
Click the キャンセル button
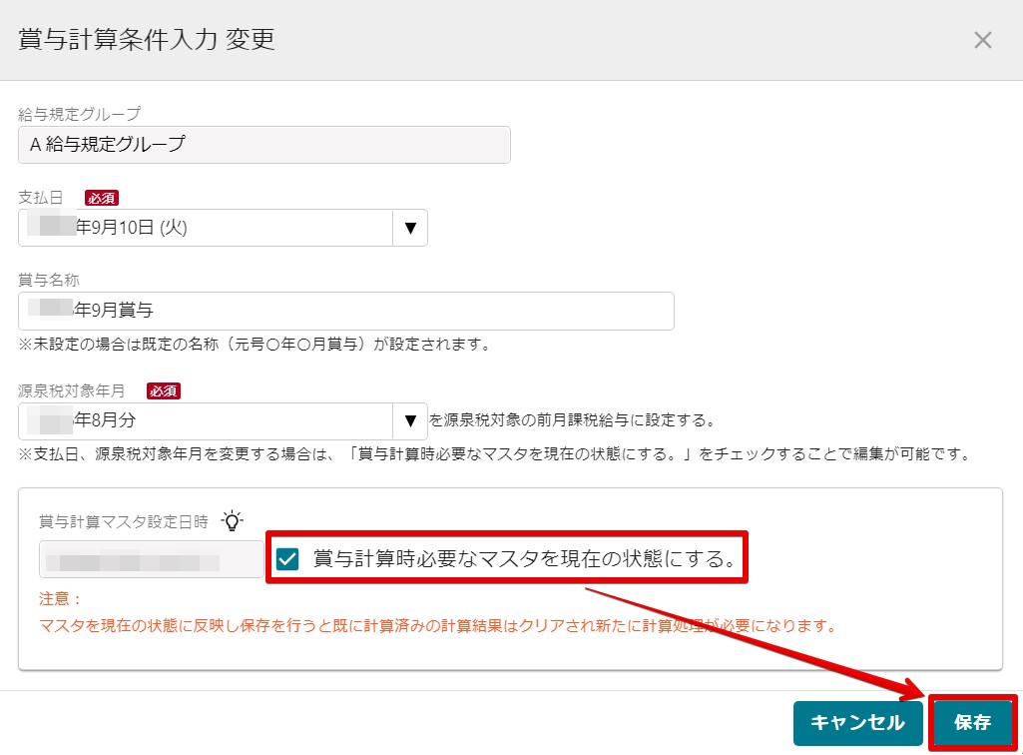coord(857,722)
